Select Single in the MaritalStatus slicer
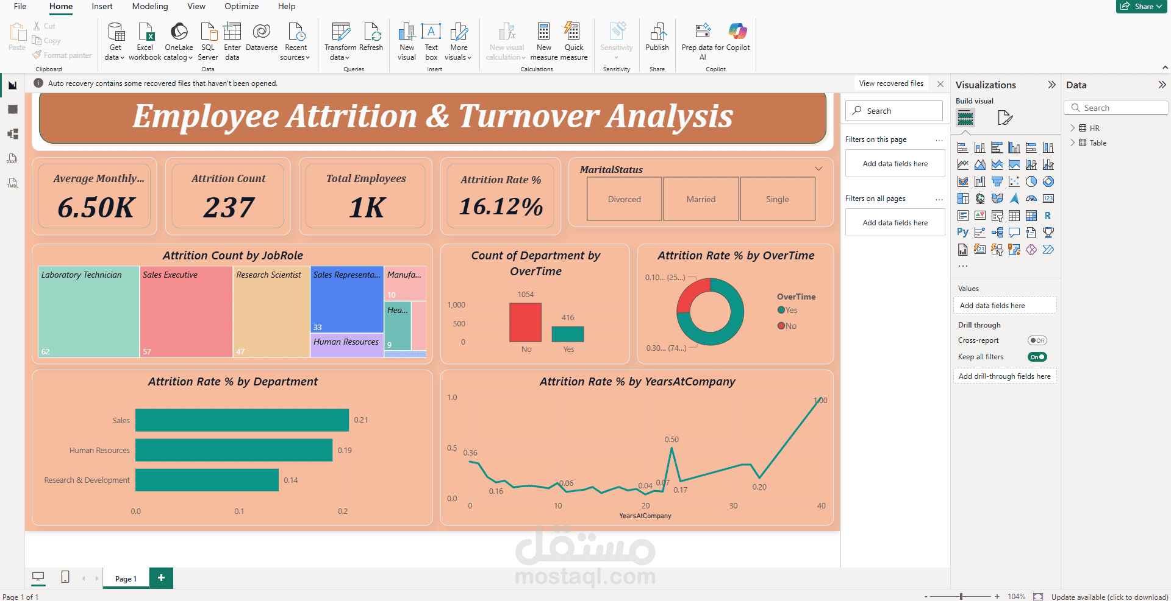This screenshot has width=1171, height=601. 778,199
